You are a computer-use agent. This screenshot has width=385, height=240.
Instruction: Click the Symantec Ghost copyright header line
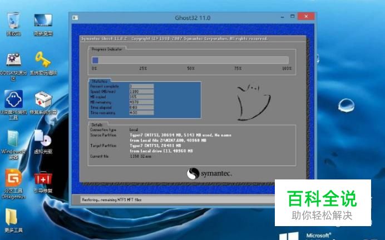point(175,39)
